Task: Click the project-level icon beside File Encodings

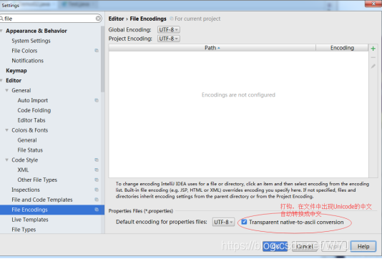Action: click(97, 210)
